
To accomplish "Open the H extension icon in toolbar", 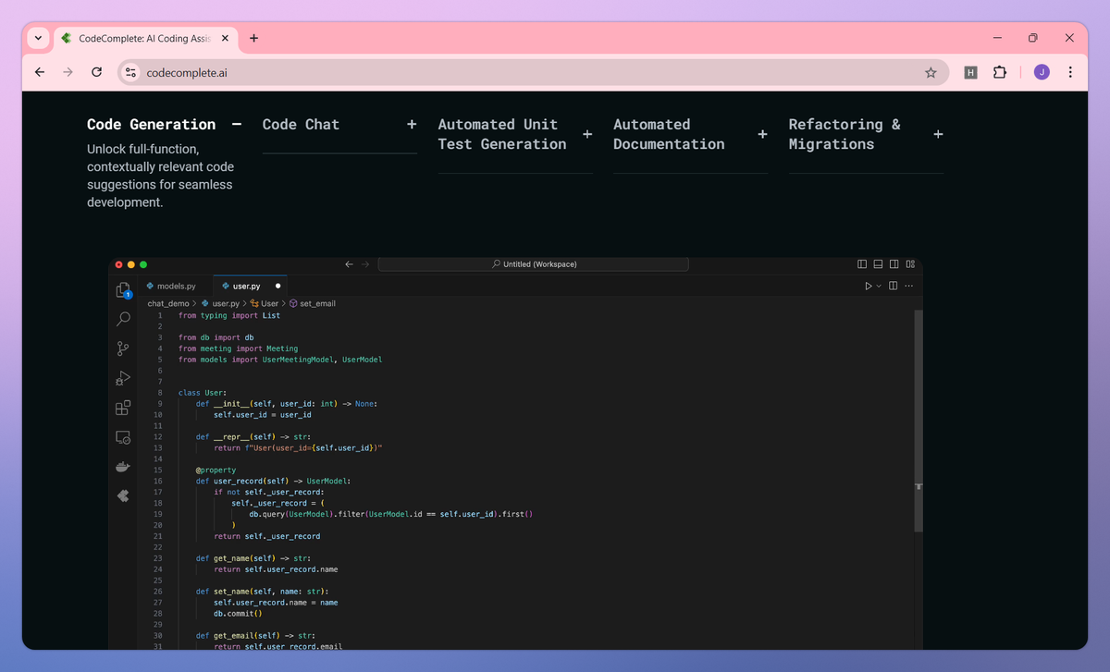I will [x=970, y=72].
